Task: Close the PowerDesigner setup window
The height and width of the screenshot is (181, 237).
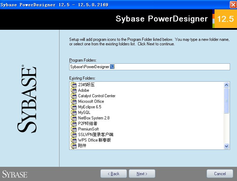Action: click(x=233, y=4)
